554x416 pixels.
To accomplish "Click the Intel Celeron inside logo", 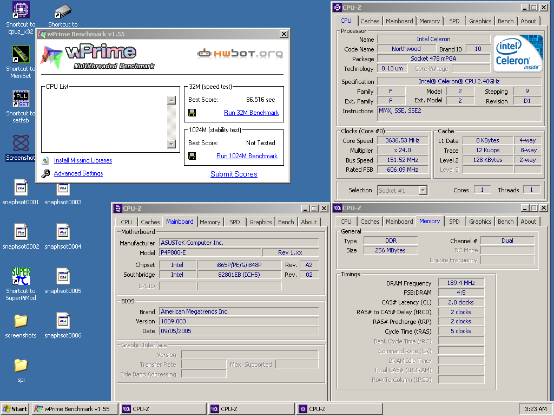I will (x=518, y=54).
